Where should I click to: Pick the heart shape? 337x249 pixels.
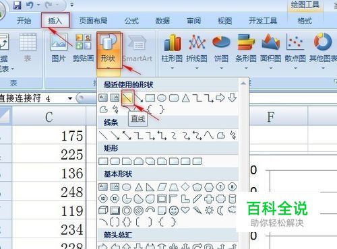tap(185, 210)
